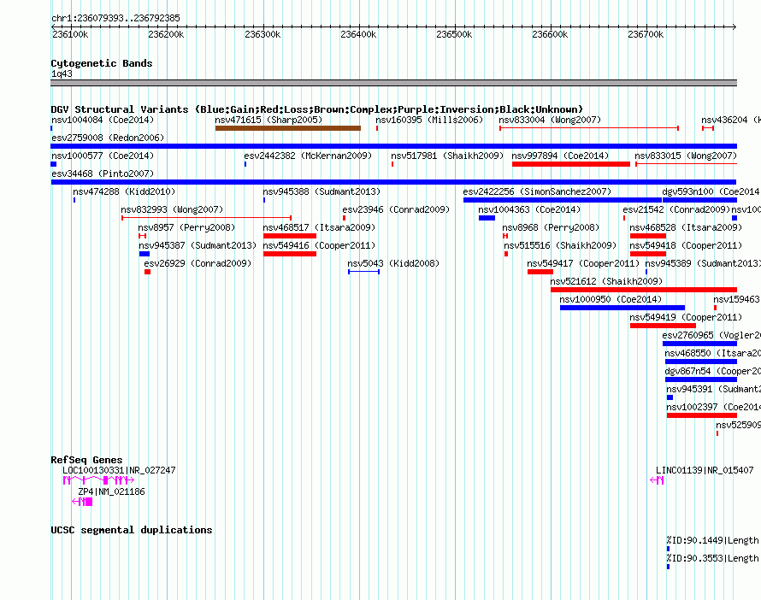The width and height of the screenshot is (761, 600).
Task: Click the esv34468 (Pinto2007) blue bar
Action: (x=393, y=182)
